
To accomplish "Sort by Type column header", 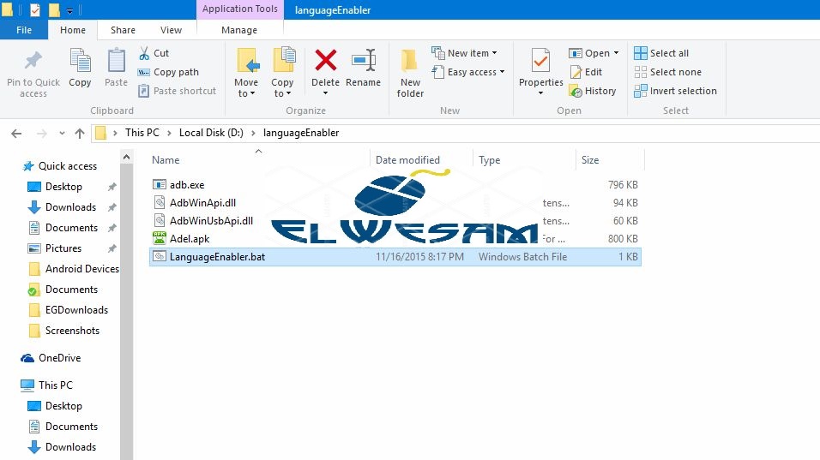I will [x=489, y=160].
